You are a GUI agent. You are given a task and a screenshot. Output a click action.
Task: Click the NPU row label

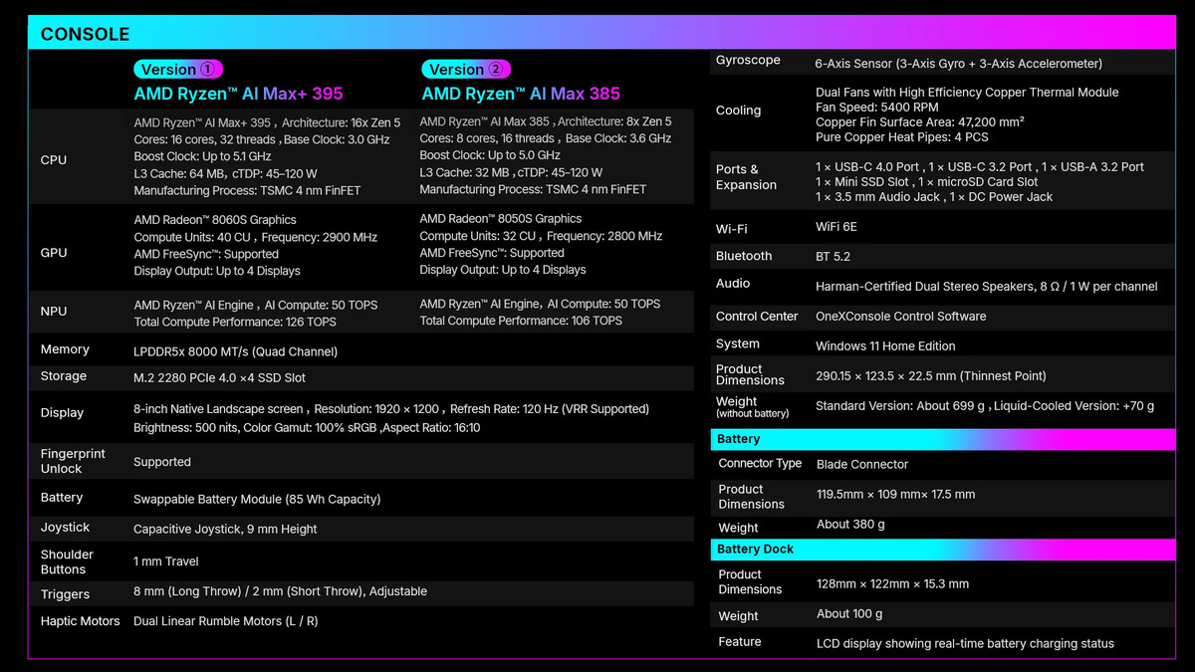(x=54, y=312)
